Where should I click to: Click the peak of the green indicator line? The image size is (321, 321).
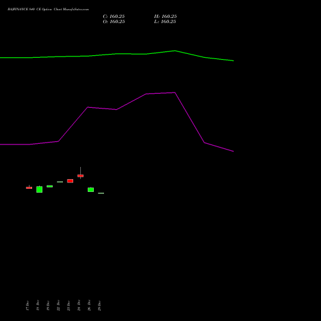(x=175, y=51)
